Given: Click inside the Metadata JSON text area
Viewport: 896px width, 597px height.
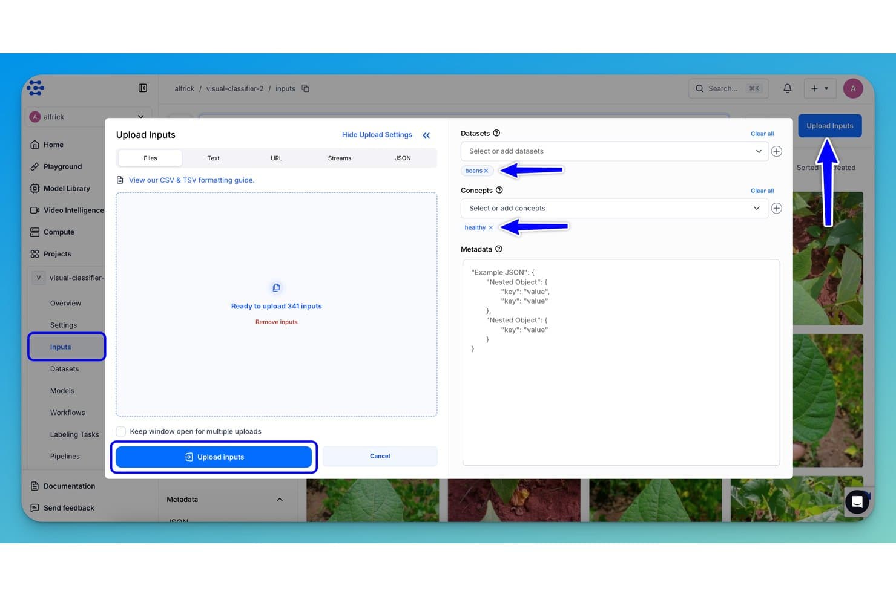Looking at the screenshot, I should [x=621, y=362].
